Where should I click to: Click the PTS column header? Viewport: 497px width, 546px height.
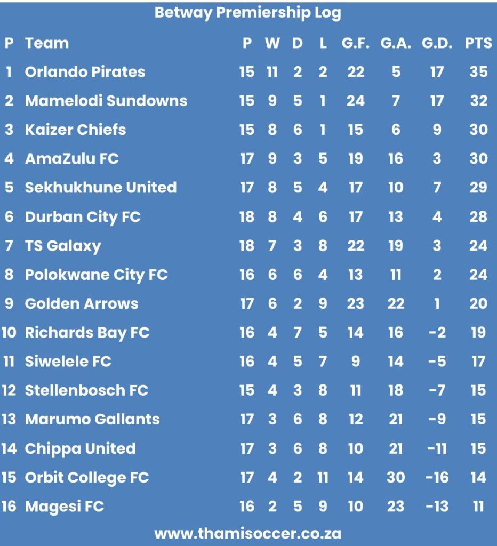[x=478, y=43]
